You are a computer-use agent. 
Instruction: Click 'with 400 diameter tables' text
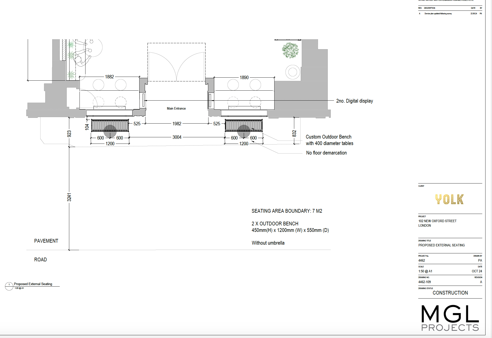(329, 143)
